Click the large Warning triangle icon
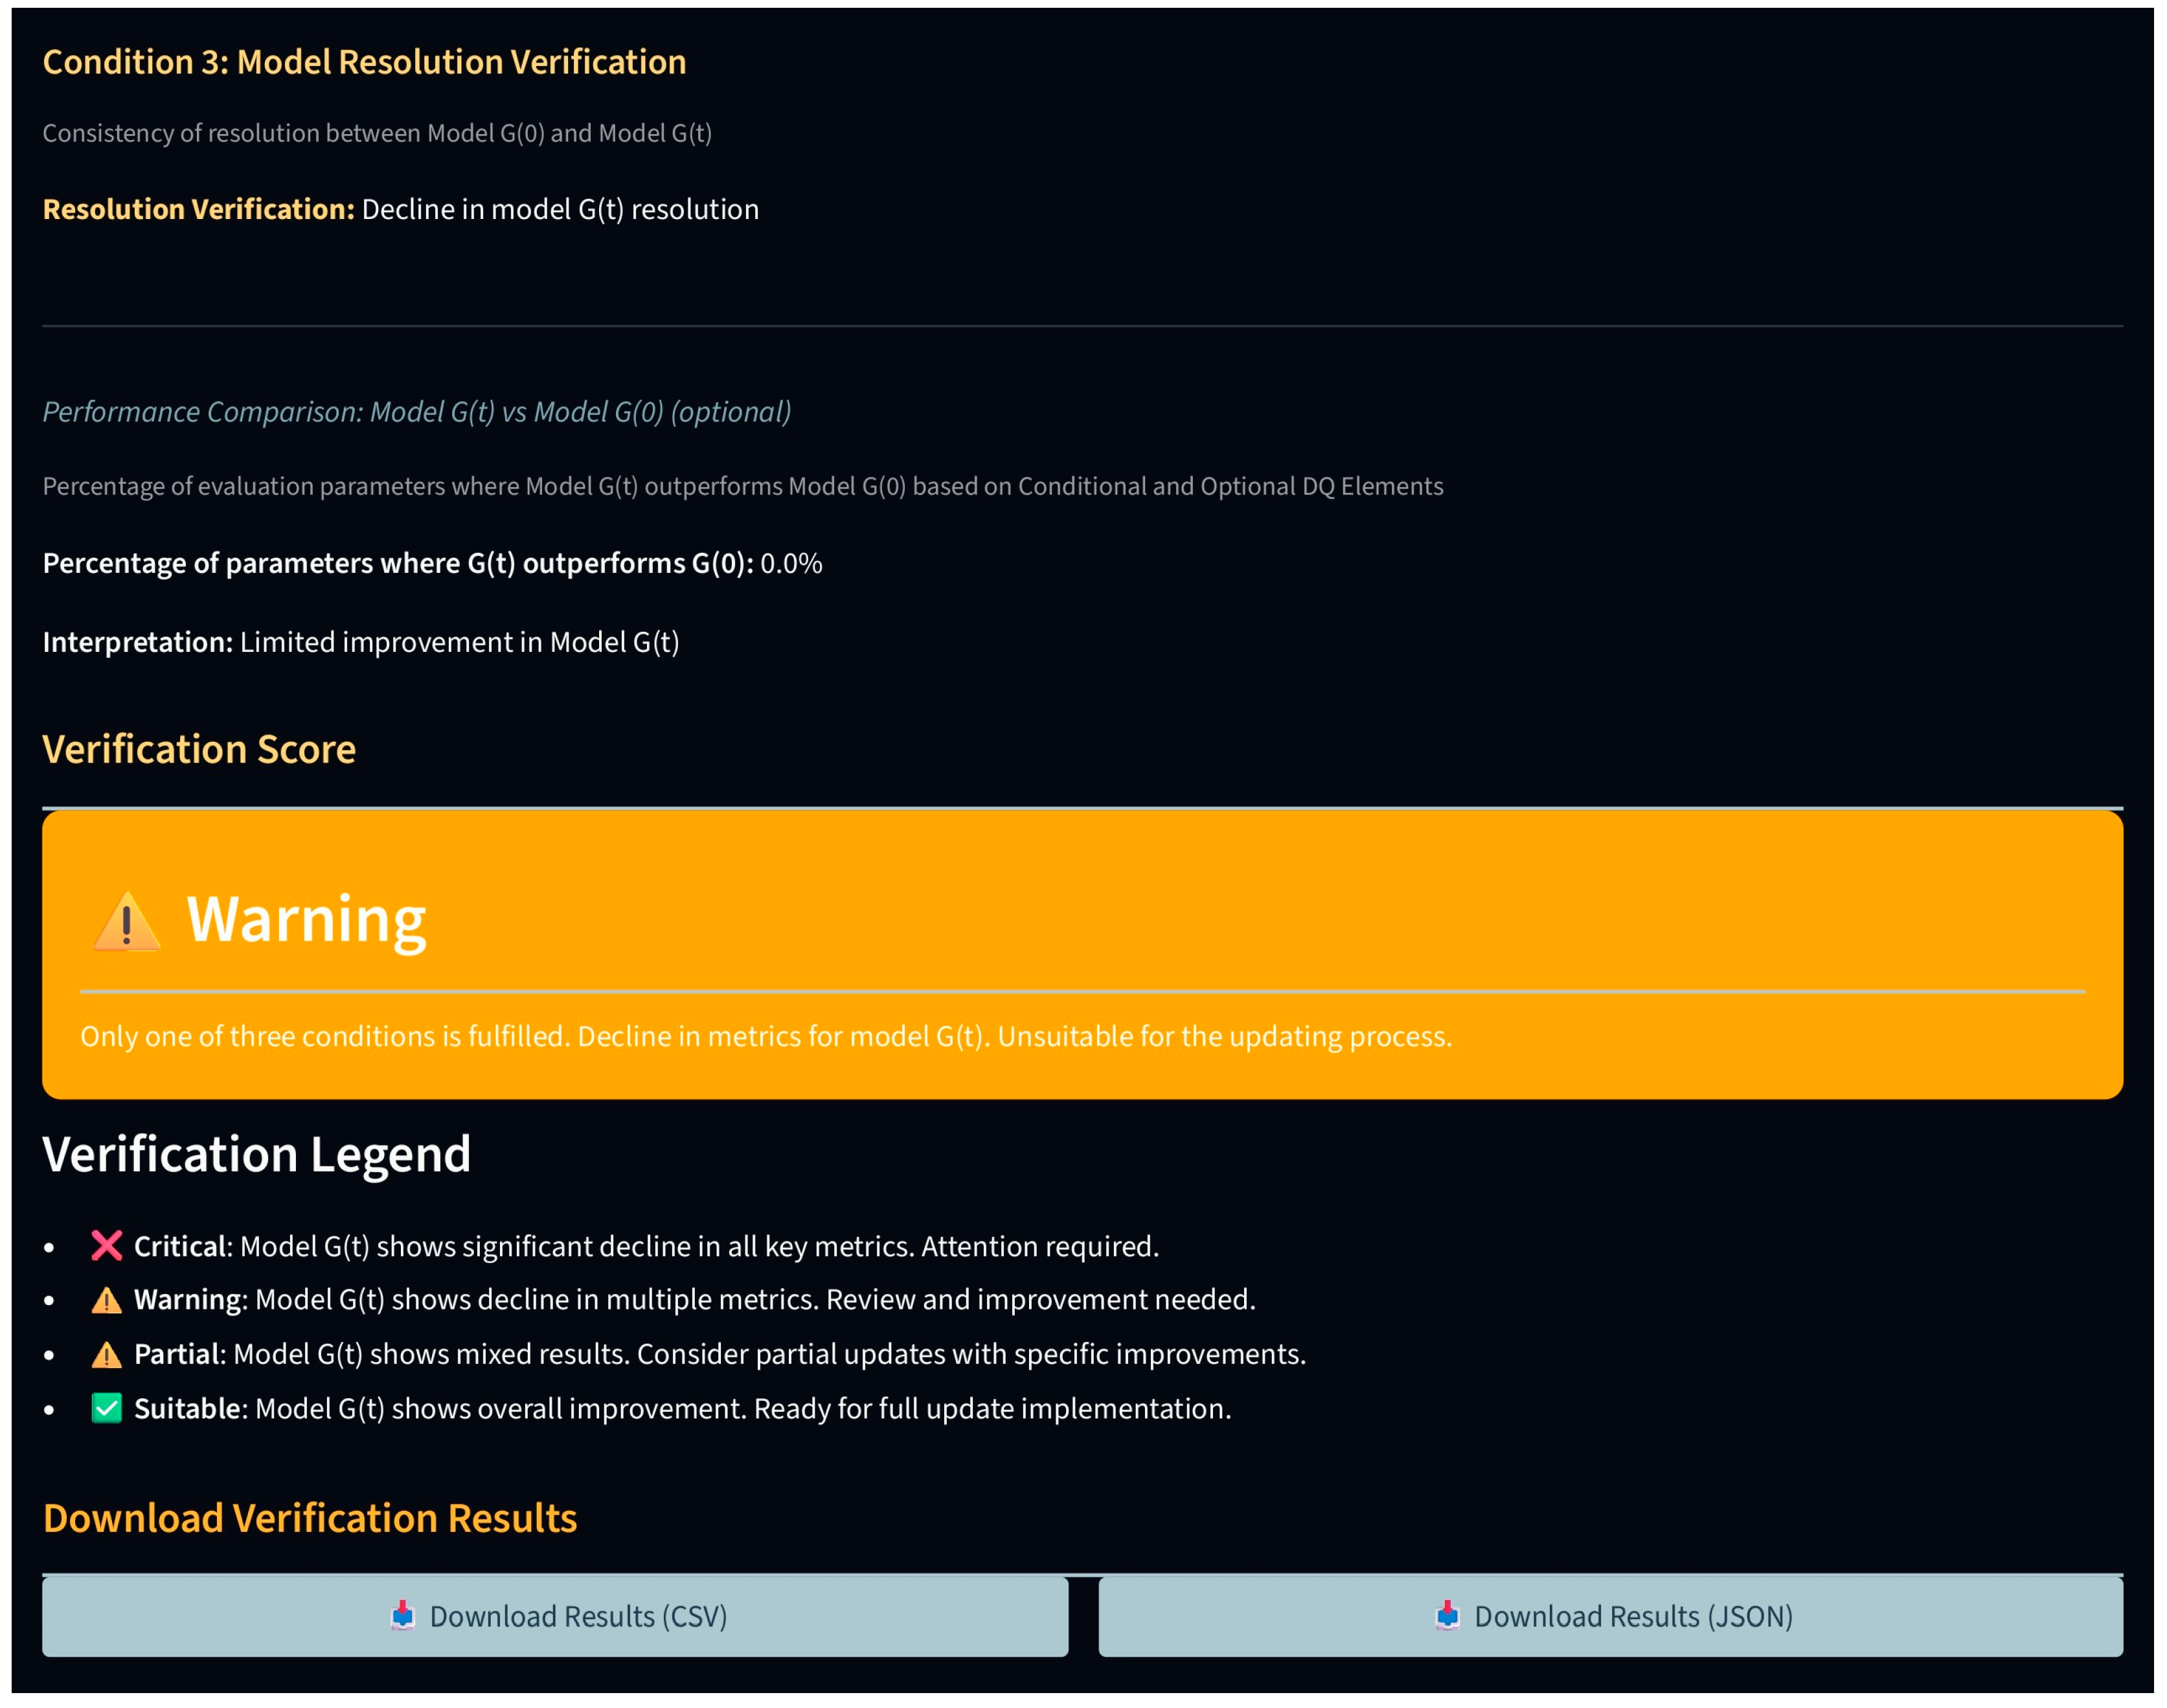Screen dimensions: 2167x1708 (127, 922)
